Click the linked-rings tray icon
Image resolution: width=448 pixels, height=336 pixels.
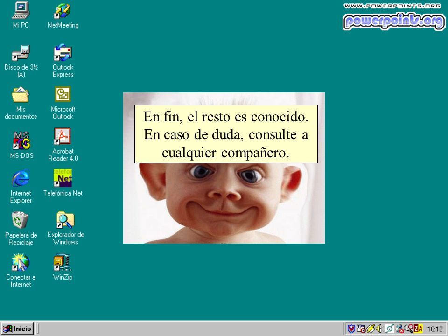pos(390,329)
